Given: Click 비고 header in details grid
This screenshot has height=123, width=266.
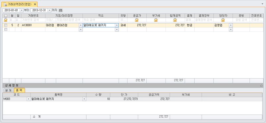Looking at the screenshot, I should pyautogui.click(x=232, y=95).
